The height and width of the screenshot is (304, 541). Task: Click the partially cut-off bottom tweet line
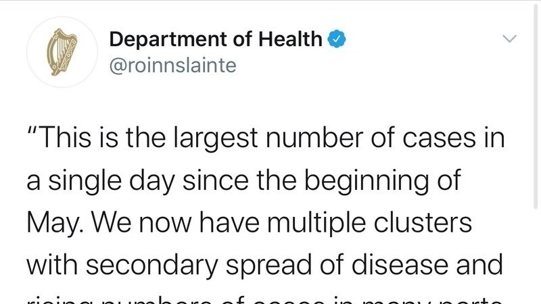pyautogui.click(x=264, y=298)
